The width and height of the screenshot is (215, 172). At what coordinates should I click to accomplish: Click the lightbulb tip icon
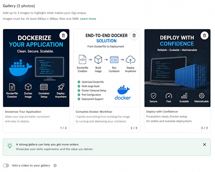10,146
